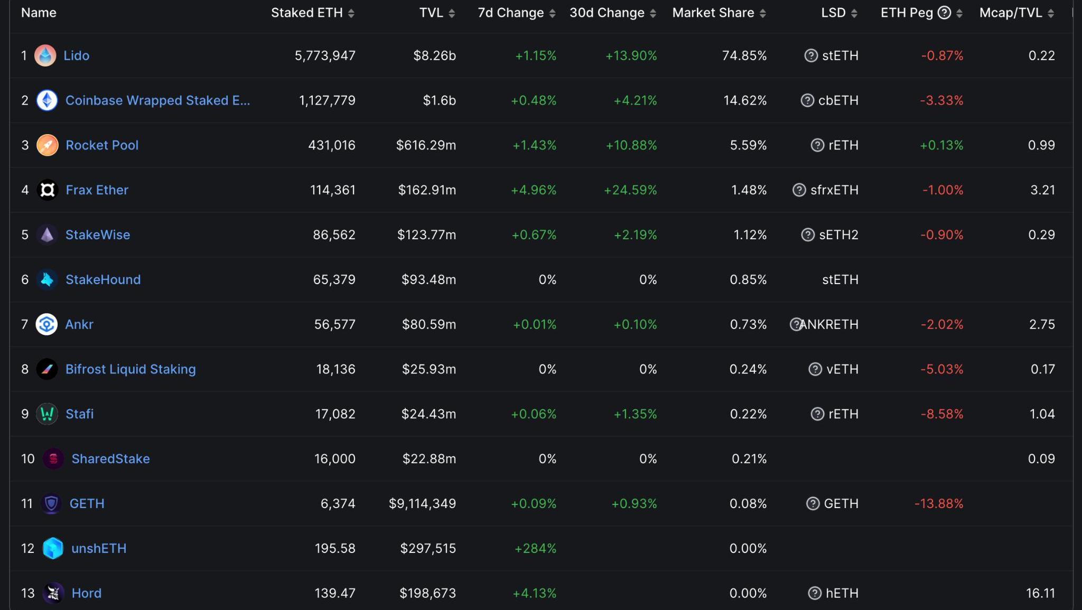Open the SharedStake protocol link
The height and width of the screenshot is (610, 1082).
coord(110,458)
